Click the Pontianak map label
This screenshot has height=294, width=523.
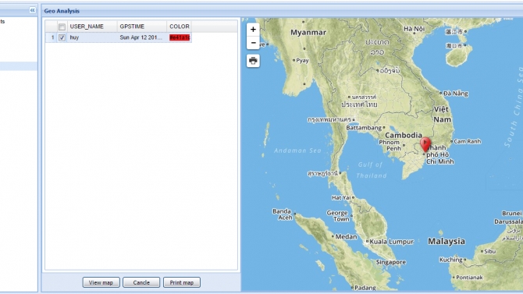coord(469,278)
